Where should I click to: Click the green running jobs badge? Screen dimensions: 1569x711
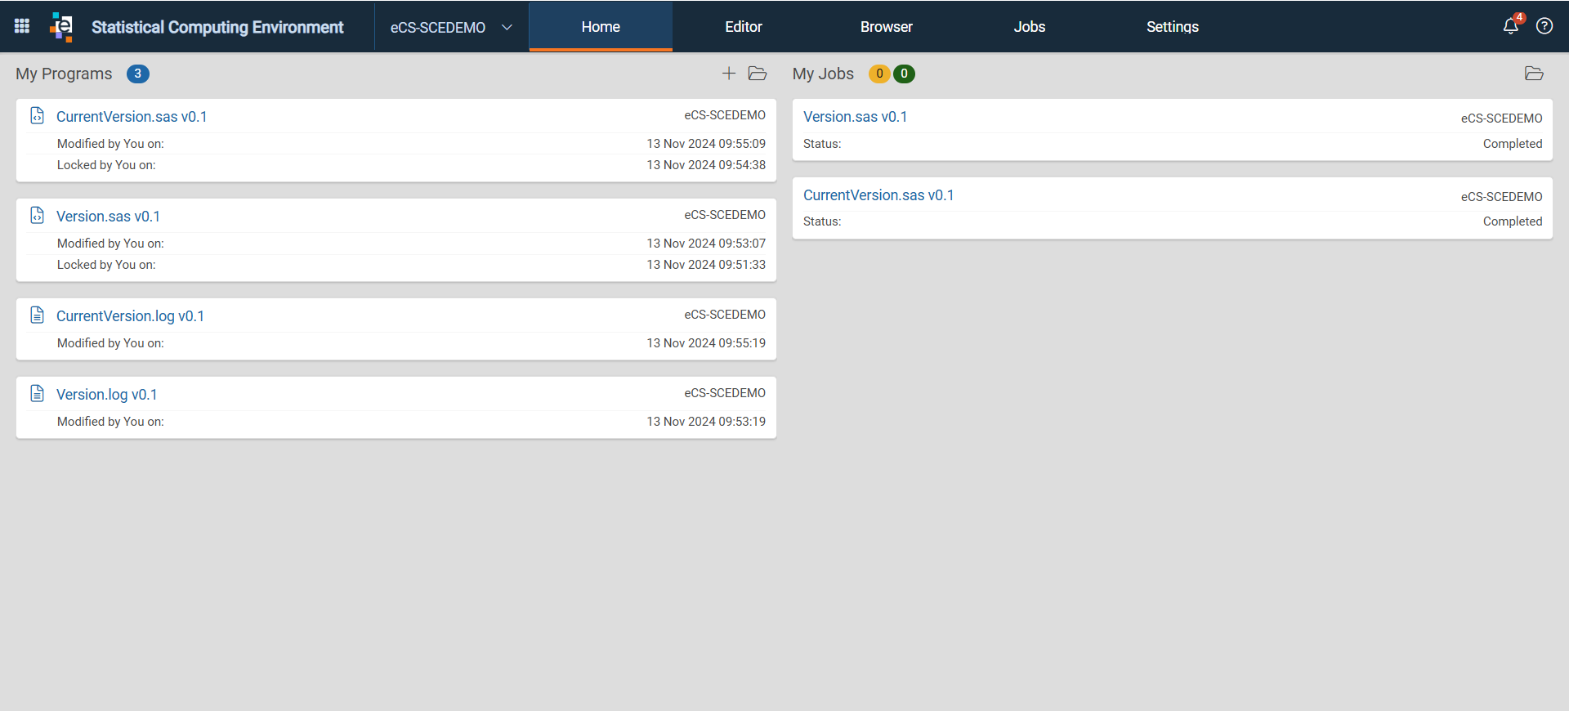pos(904,74)
